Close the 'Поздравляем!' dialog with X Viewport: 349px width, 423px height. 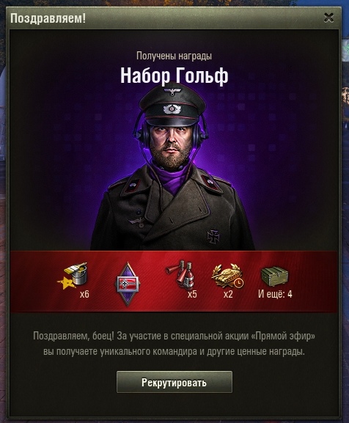pos(328,18)
